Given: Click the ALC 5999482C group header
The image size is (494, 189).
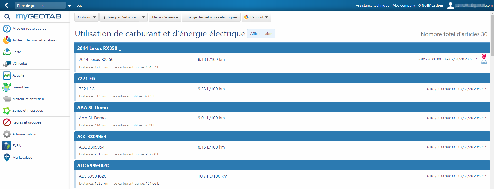Looking at the screenshot, I should (x=282, y=165).
